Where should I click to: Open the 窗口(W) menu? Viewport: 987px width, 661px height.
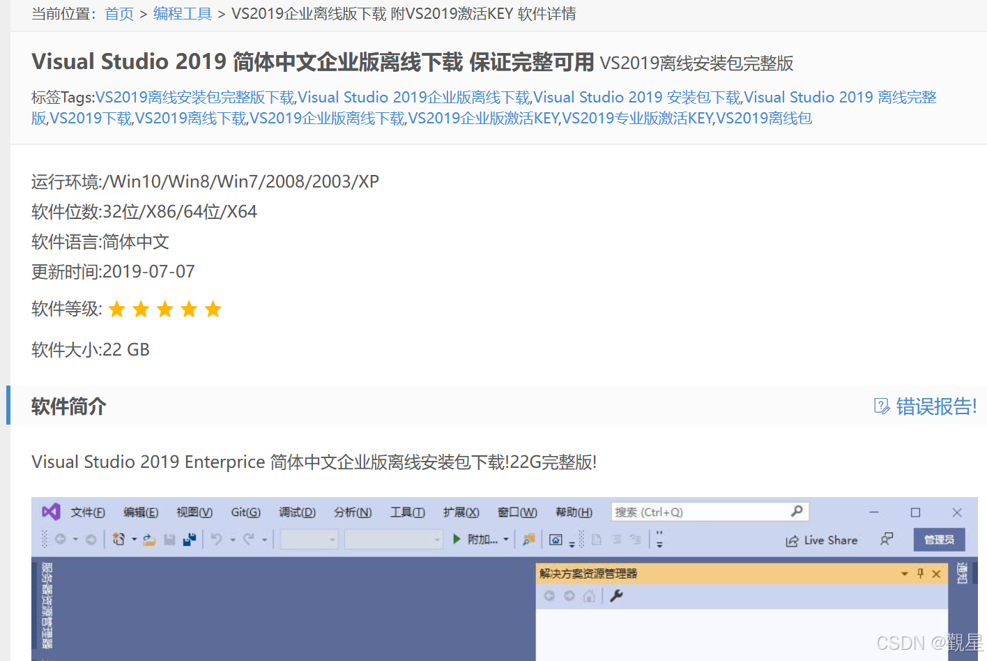coord(517,512)
